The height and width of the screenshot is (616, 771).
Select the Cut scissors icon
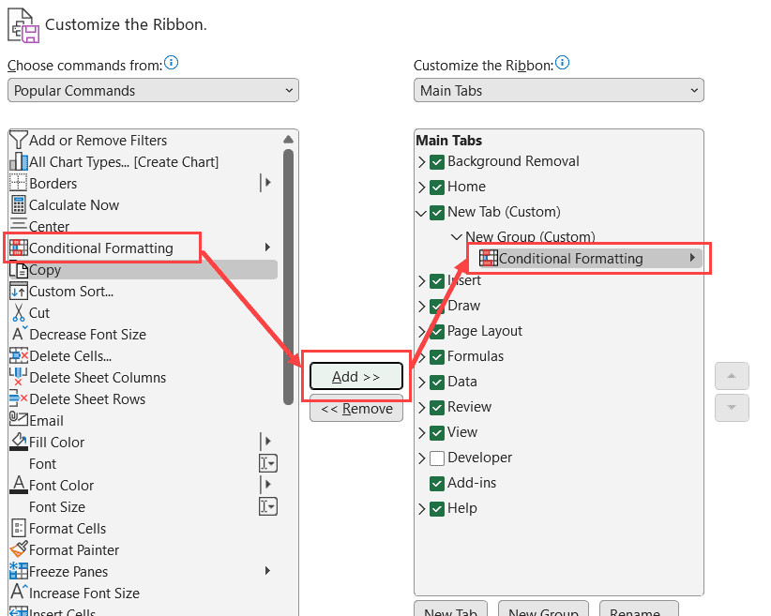pos(18,313)
